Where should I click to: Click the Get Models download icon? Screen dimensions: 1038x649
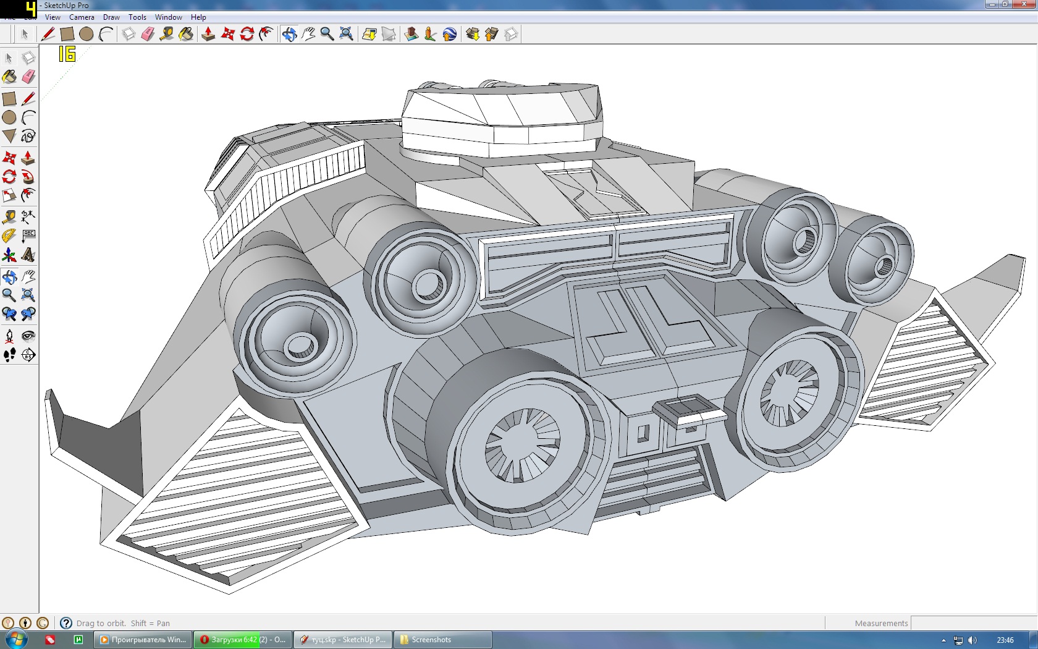(473, 34)
